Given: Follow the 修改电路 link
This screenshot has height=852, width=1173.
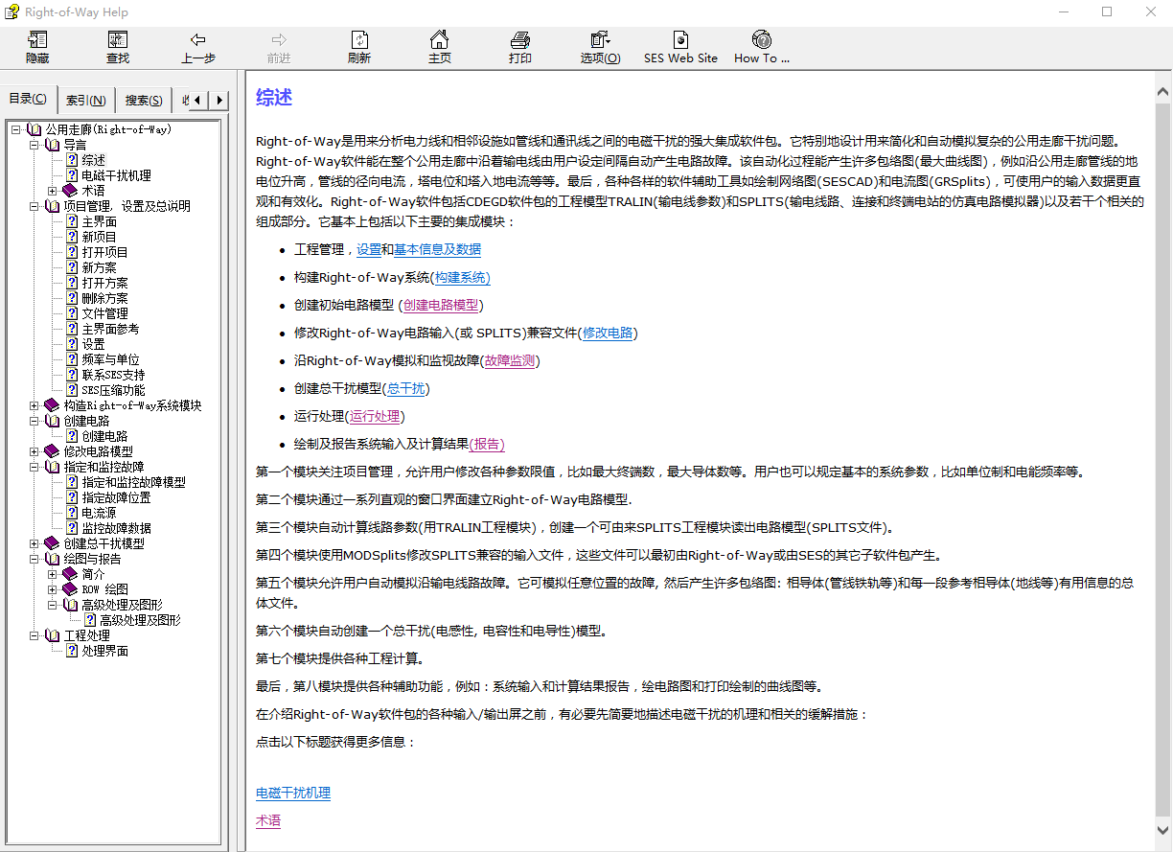Looking at the screenshot, I should pyautogui.click(x=608, y=333).
